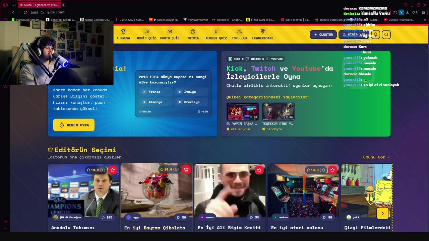Open the Blerp Memes bookmark
Viewport: 429px width, 241px height.
coord(296,20)
